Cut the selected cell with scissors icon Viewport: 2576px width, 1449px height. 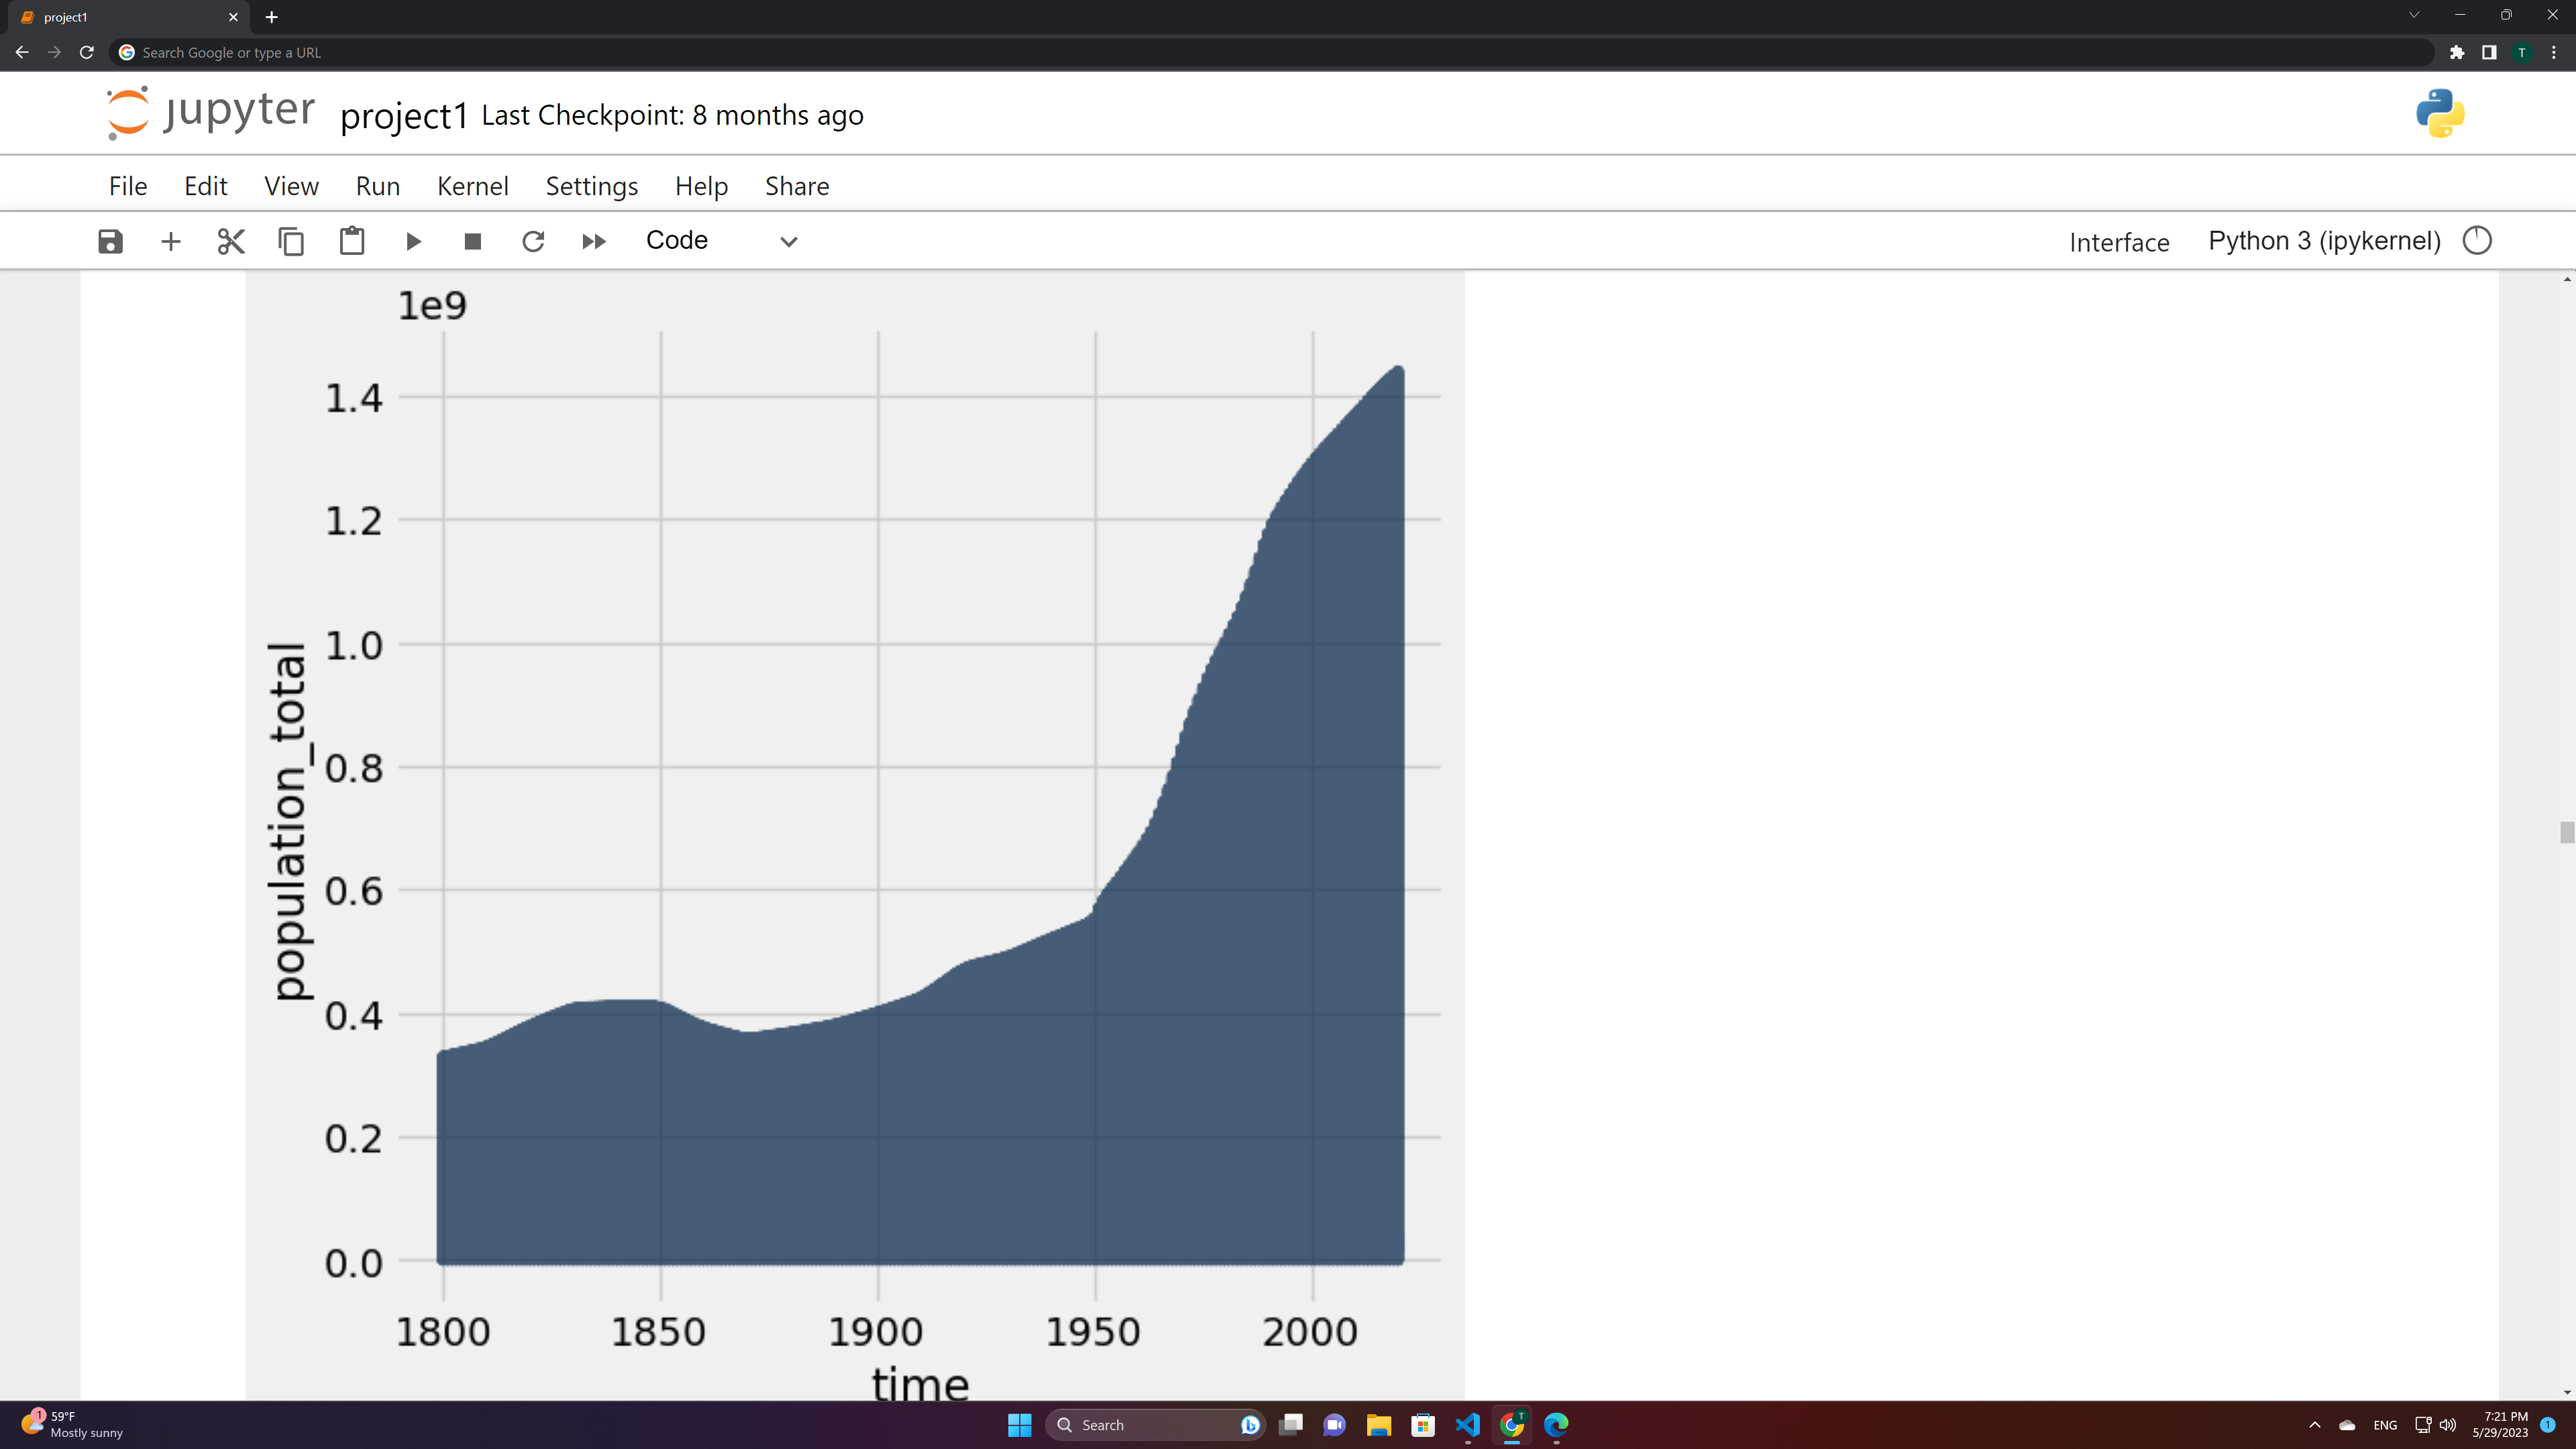[231, 241]
